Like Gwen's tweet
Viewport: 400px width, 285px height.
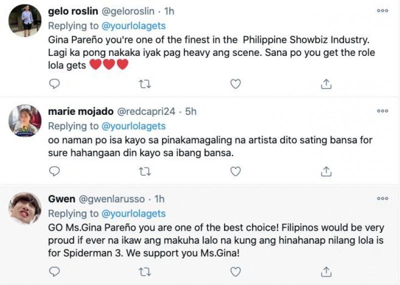point(235,272)
